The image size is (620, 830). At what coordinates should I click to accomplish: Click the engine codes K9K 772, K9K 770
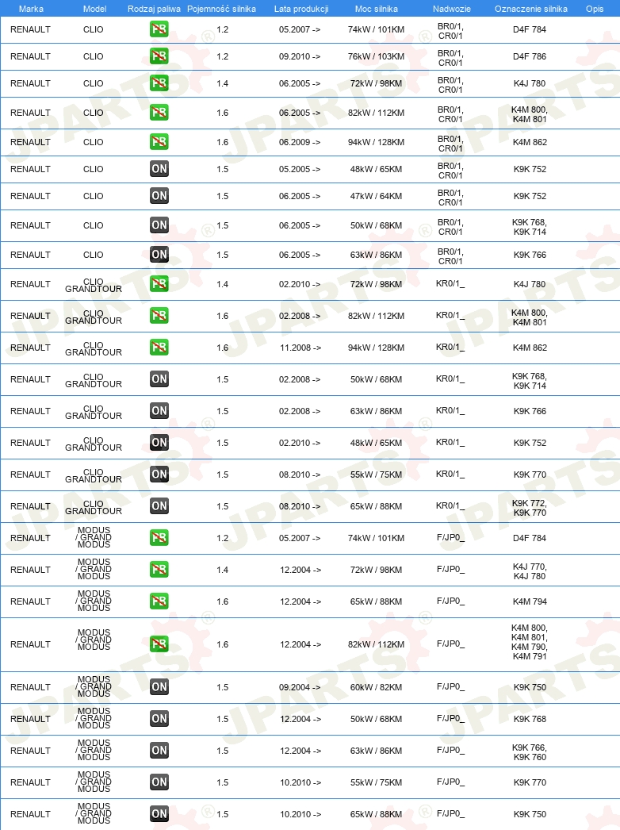click(530, 508)
